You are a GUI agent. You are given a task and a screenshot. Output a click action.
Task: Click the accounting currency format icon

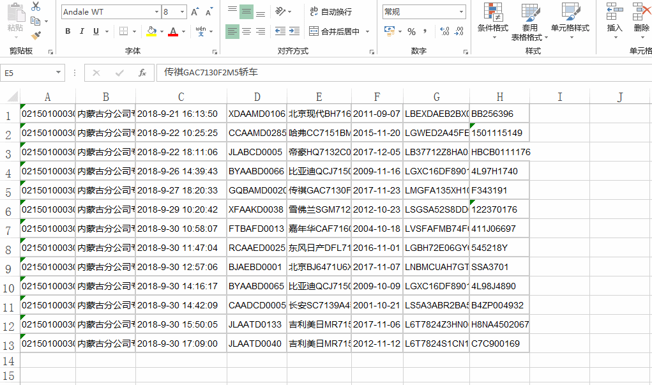click(x=389, y=31)
